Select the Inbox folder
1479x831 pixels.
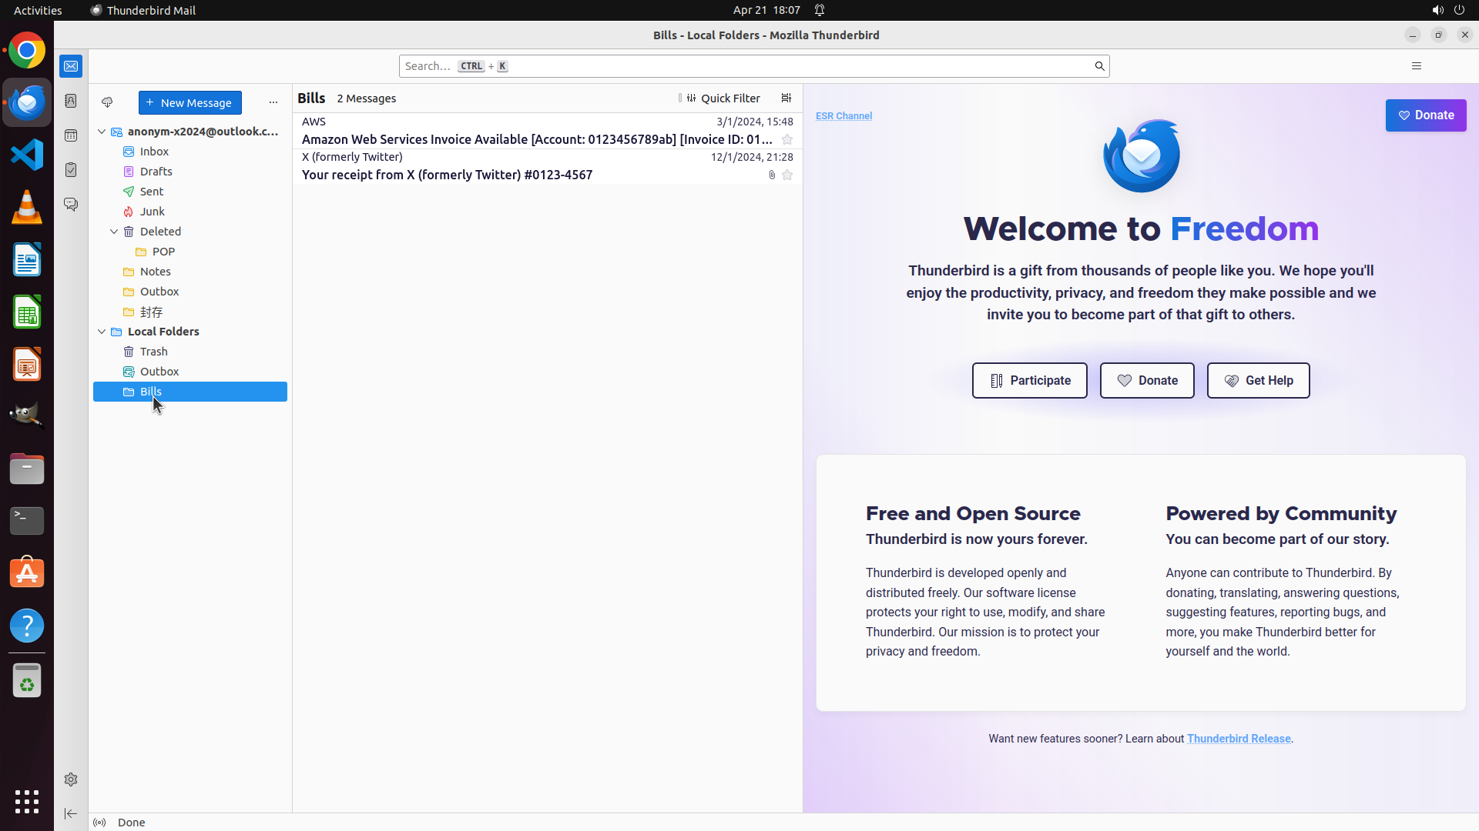154,152
